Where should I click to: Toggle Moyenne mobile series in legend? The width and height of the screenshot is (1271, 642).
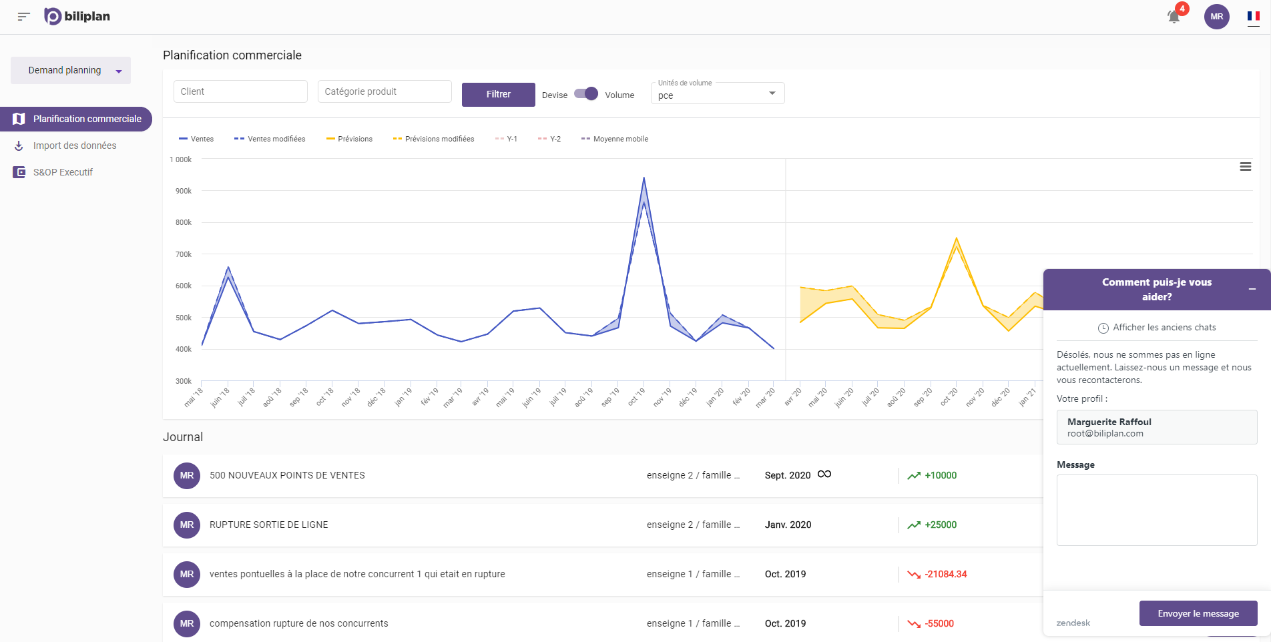[615, 139]
